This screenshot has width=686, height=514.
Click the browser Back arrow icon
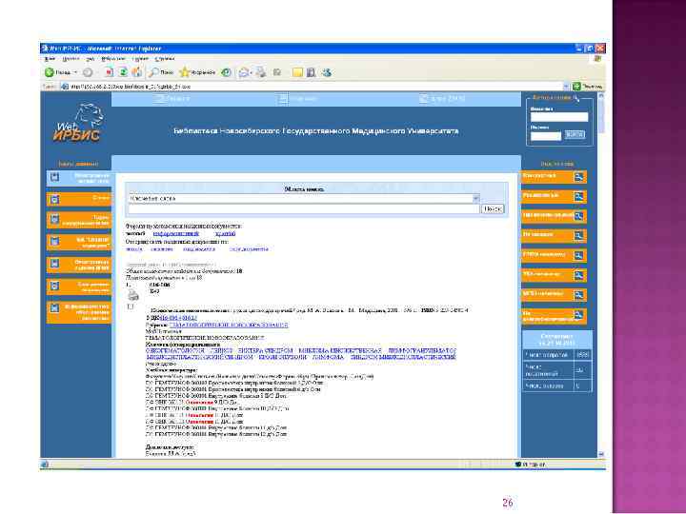click(x=49, y=72)
